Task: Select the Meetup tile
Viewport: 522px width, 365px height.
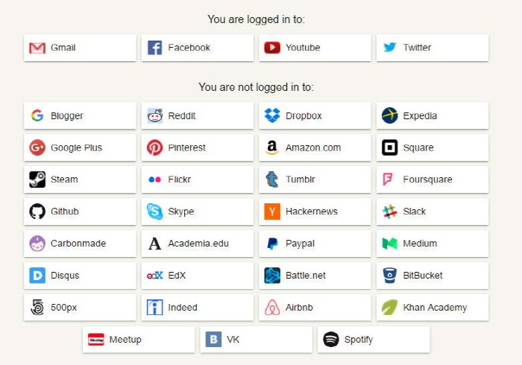Action: (139, 340)
